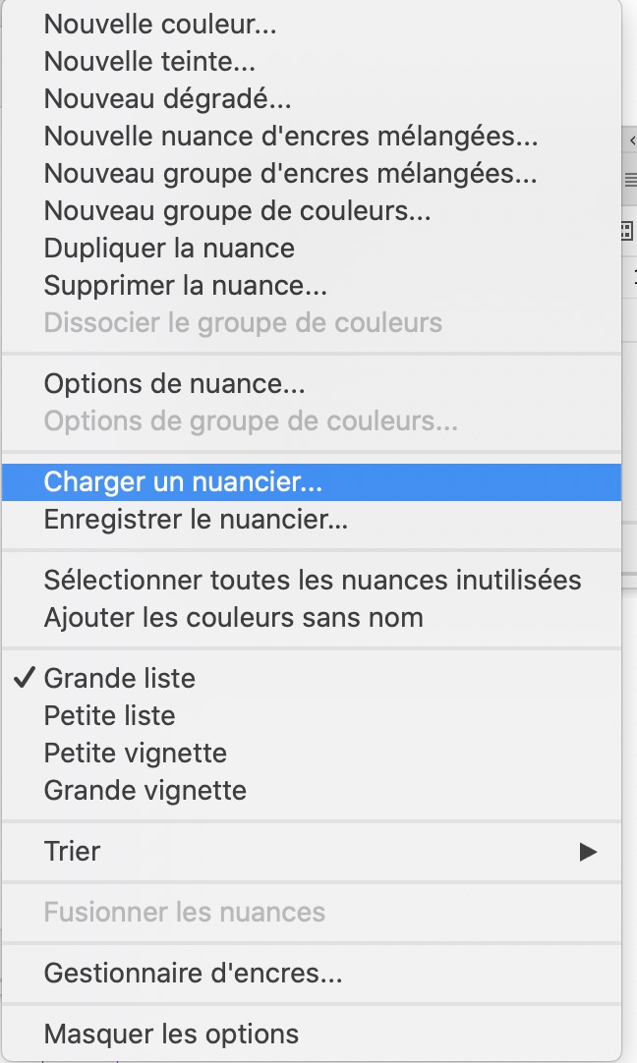Enable the Petite vignette view
The height and width of the screenshot is (1063, 637).
135,754
